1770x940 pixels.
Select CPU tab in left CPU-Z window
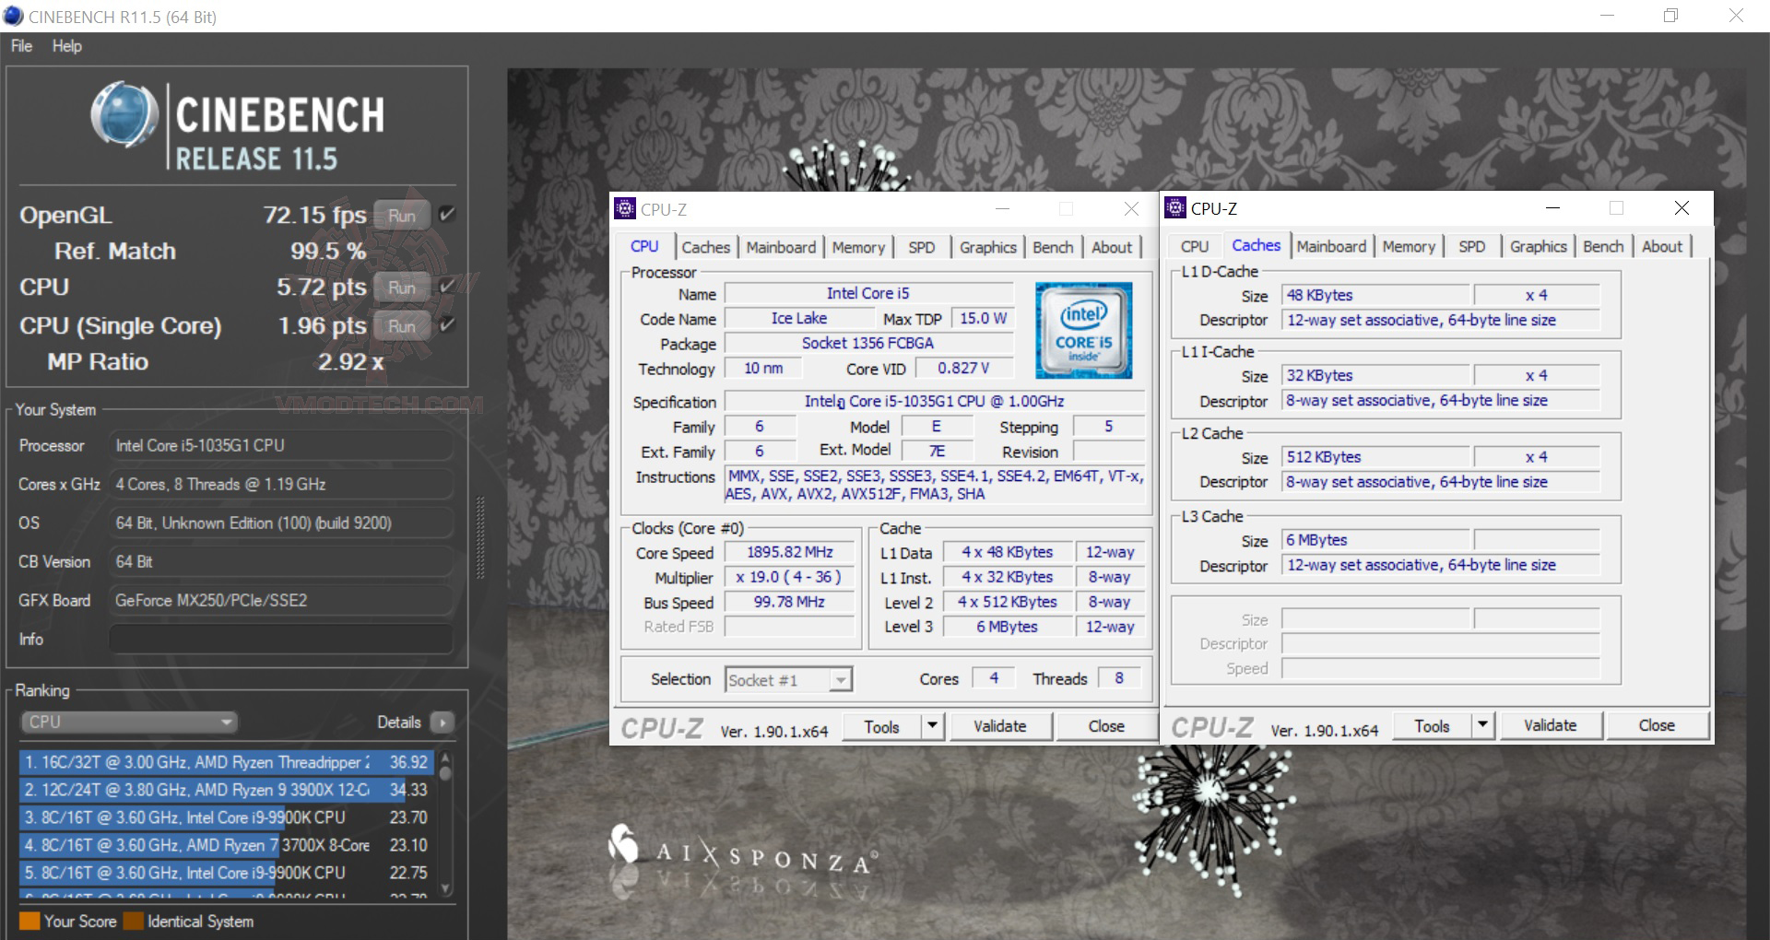(x=644, y=246)
